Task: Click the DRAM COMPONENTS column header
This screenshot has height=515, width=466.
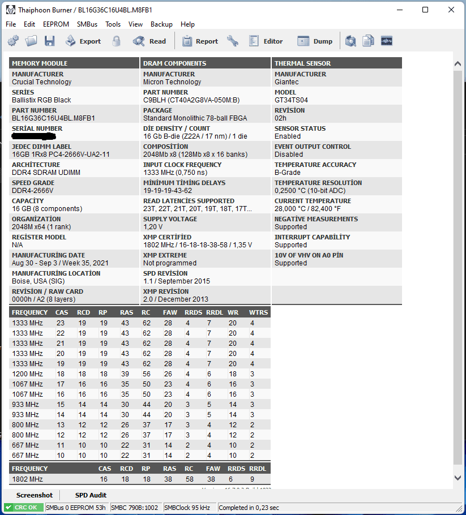Action: [x=206, y=63]
